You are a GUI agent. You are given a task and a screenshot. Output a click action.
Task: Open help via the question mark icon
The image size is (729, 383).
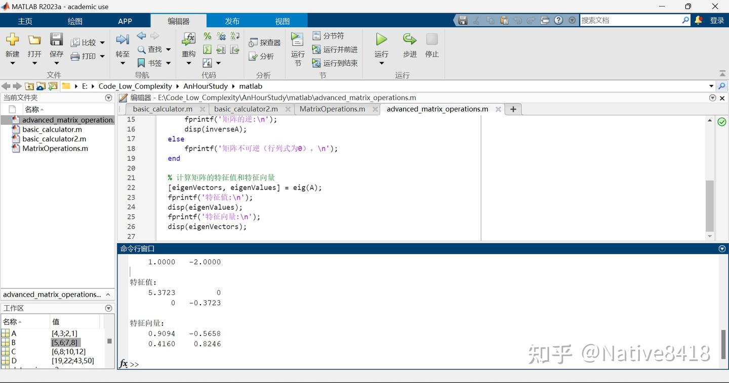[558, 21]
